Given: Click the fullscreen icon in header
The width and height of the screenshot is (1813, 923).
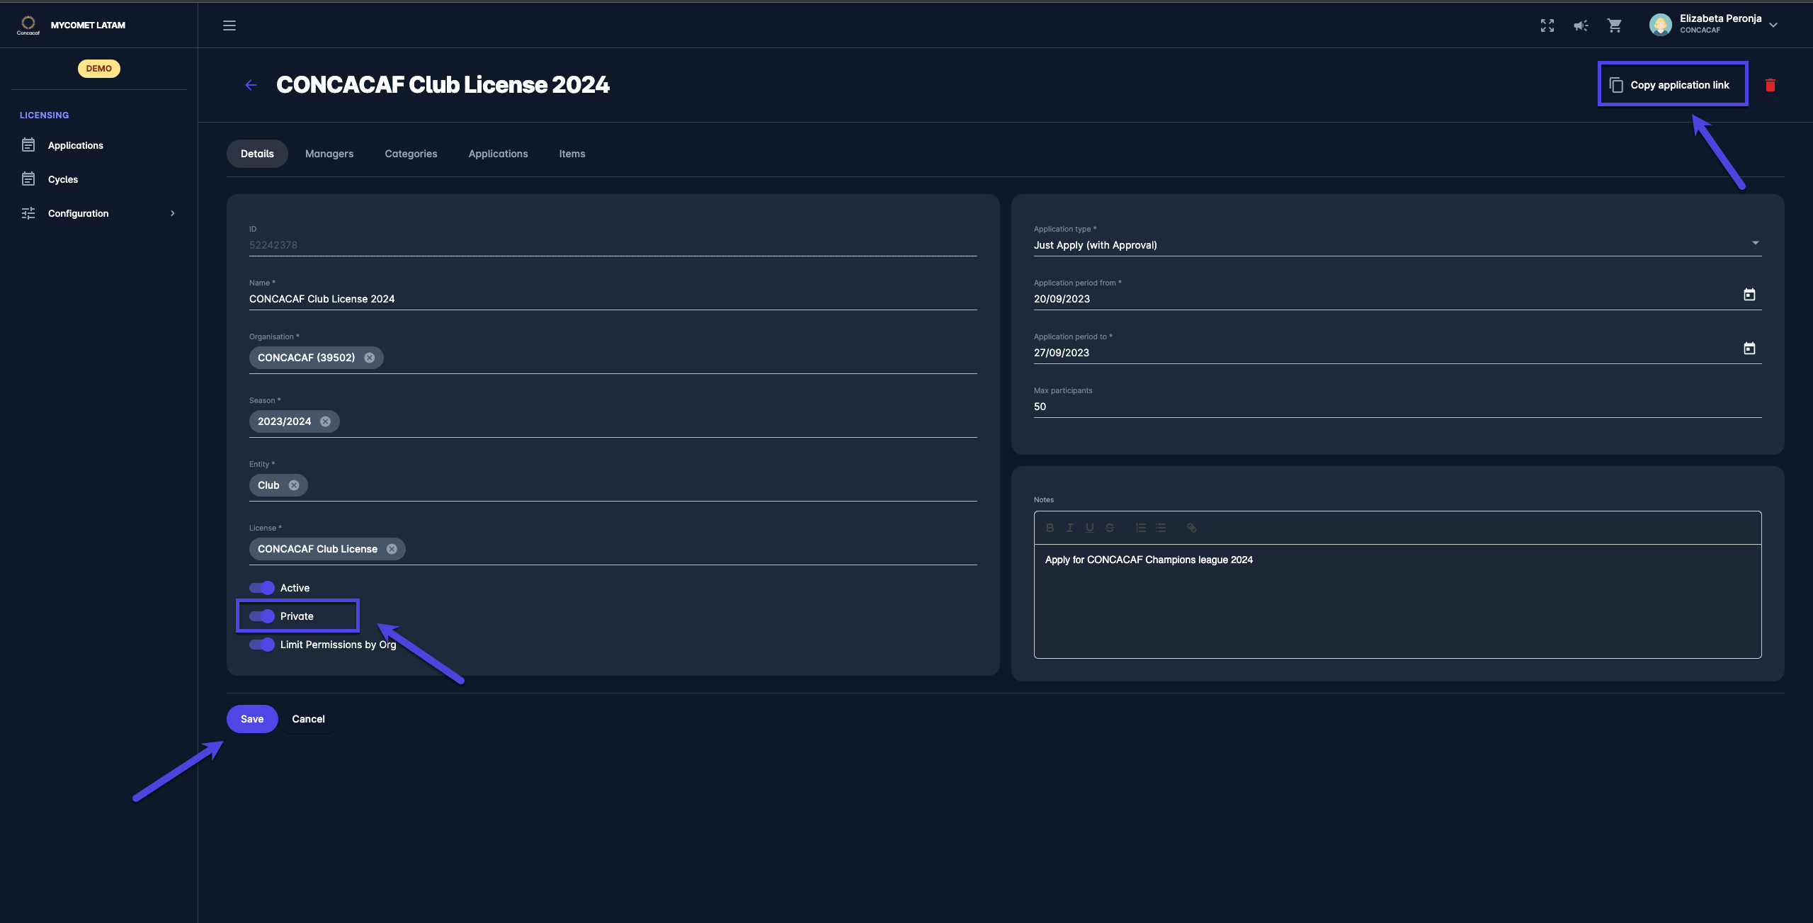Looking at the screenshot, I should point(1547,26).
